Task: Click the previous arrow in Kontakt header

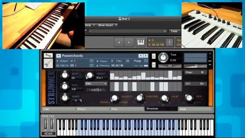Action: [119, 42]
